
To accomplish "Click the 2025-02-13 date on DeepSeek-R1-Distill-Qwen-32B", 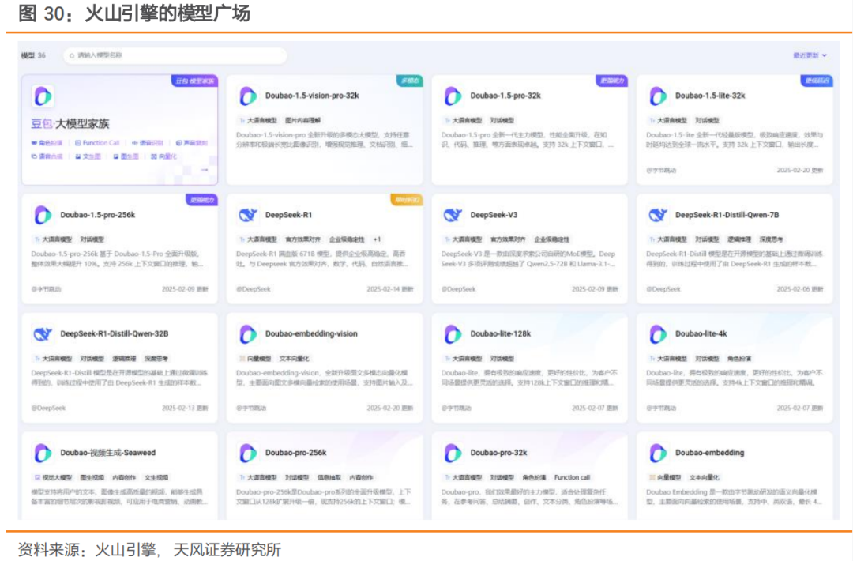I will pyautogui.click(x=185, y=408).
